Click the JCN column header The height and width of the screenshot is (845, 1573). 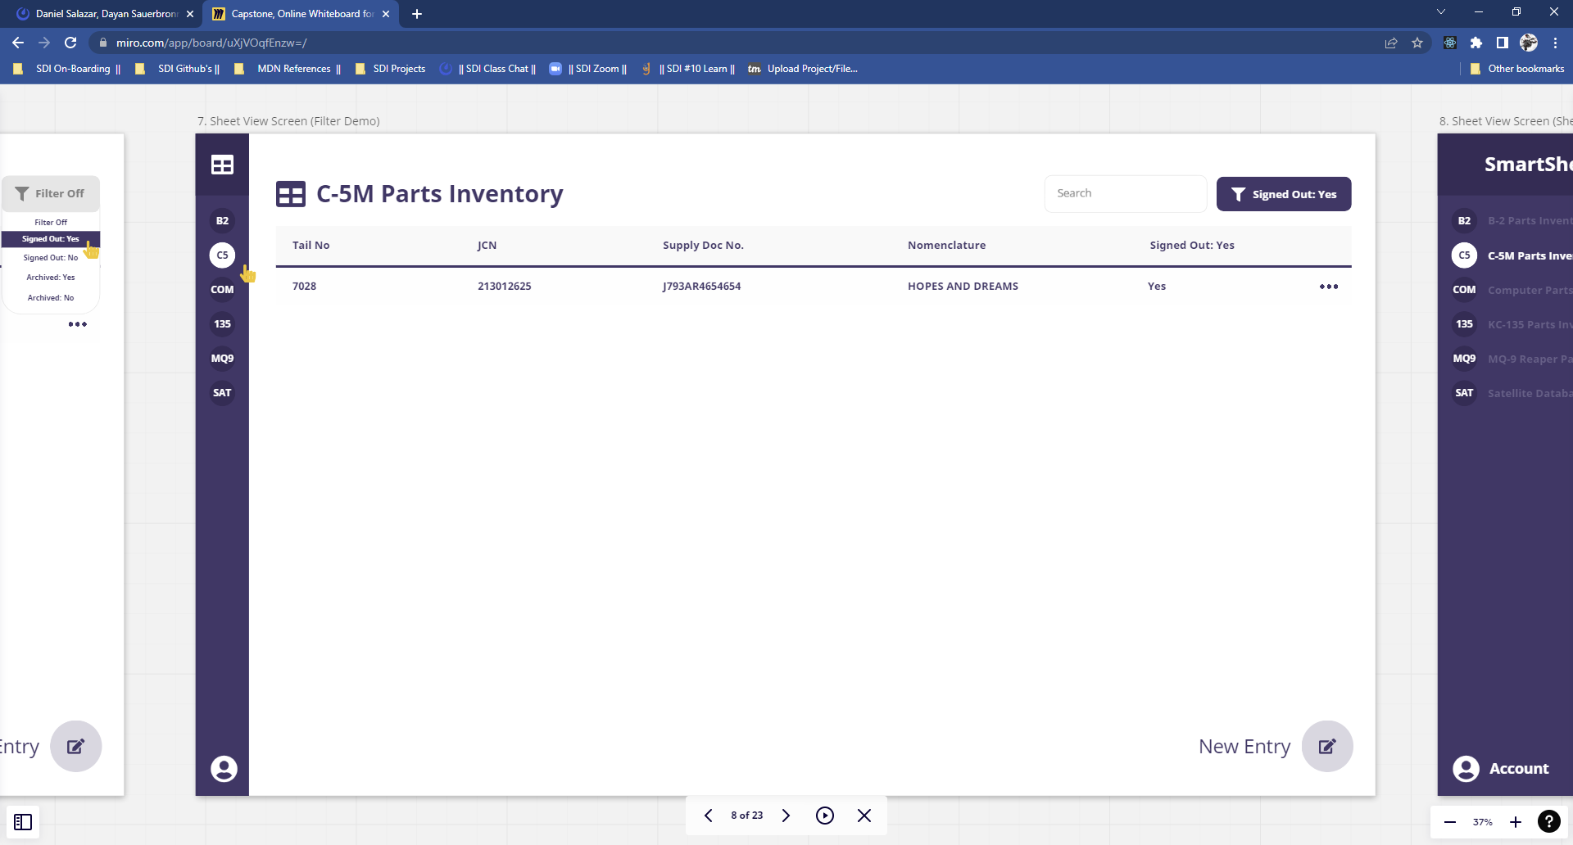tap(487, 245)
